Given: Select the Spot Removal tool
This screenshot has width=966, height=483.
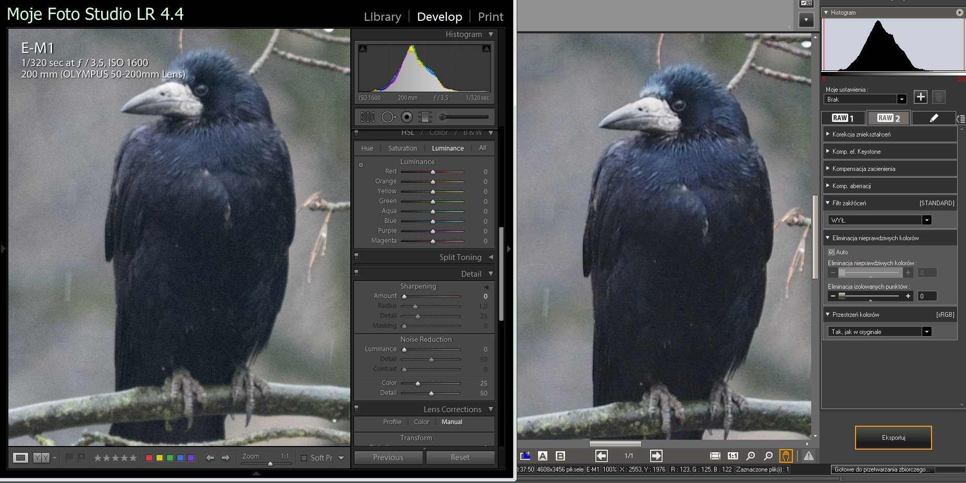Looking at the screenshot, I should click(x=388, y=117).
